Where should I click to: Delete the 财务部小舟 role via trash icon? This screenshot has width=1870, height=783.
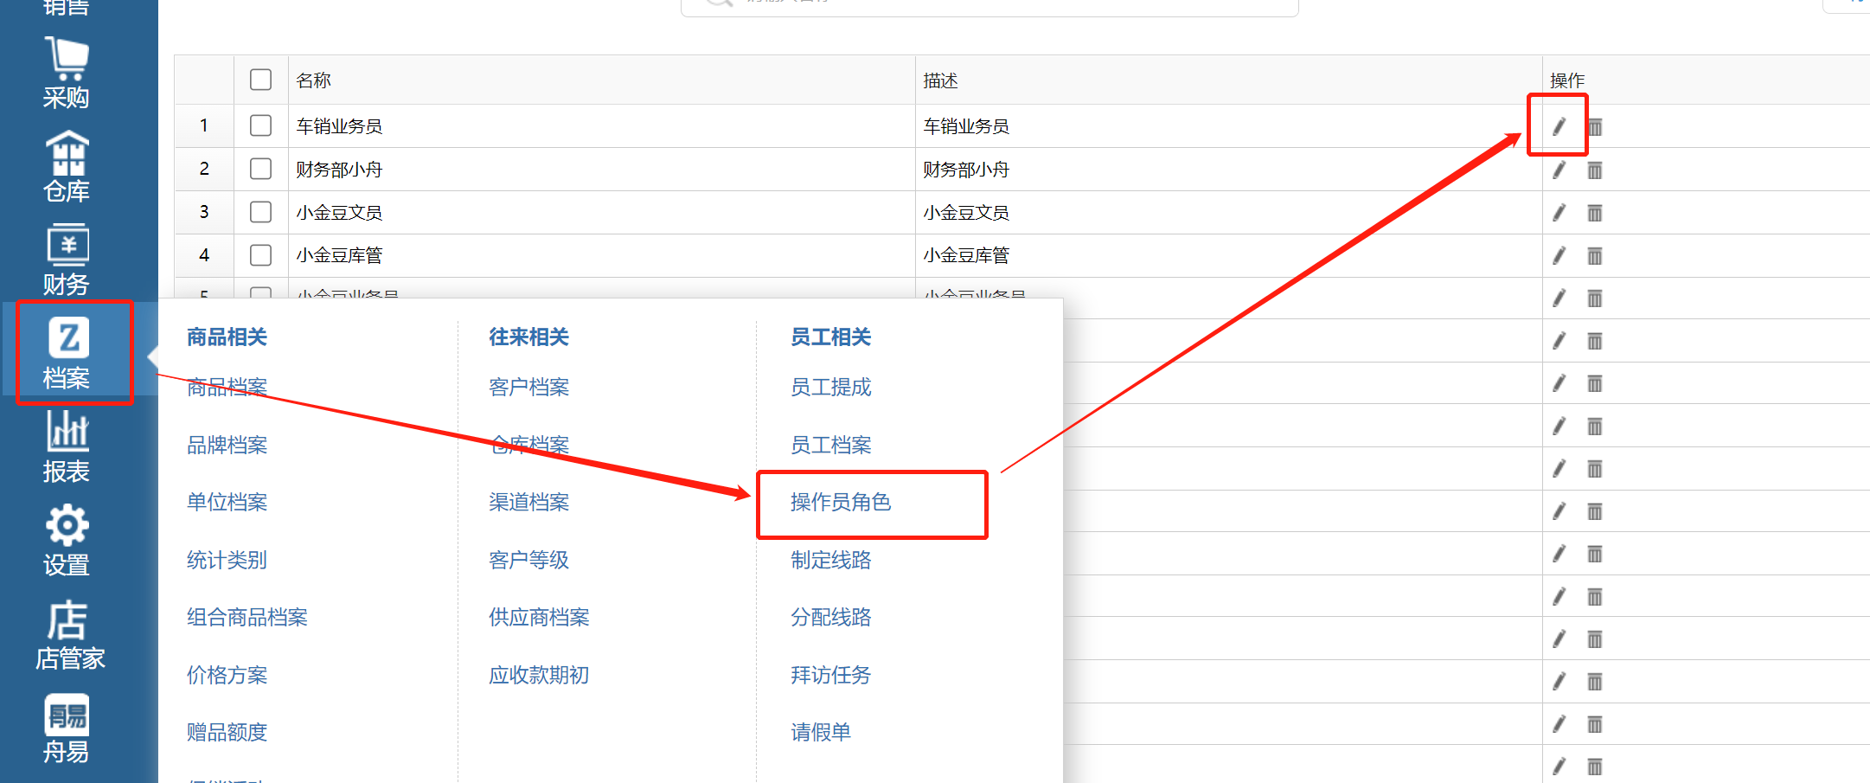point(1595,170)
